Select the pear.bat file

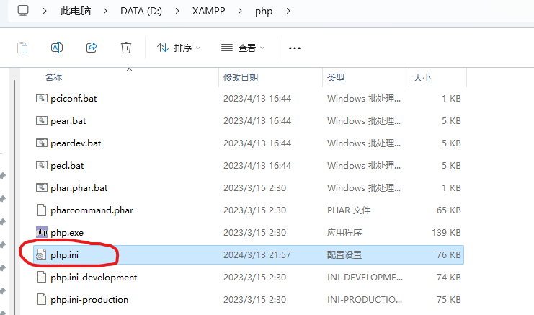point(68,121)
